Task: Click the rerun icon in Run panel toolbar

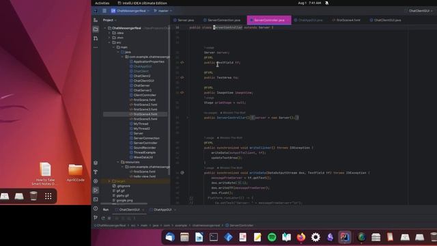Action: click(x=103, y=218)
